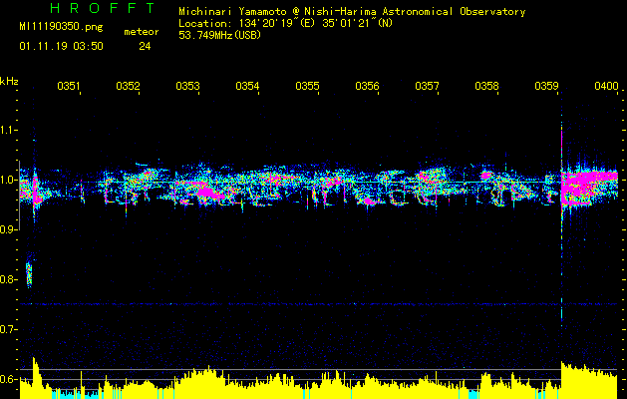Click the 0400 time marker
Image resolution: width=627 pixels, height=399 pixels.
click(606, 86)
